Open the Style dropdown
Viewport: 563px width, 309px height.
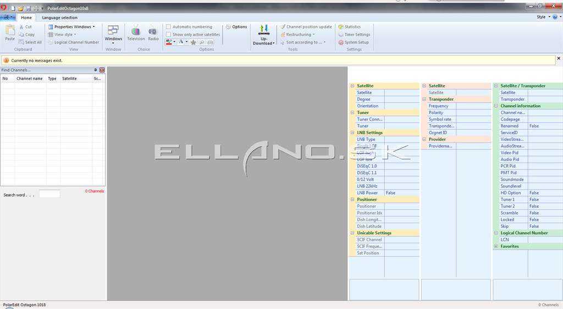tap(543, 17)
